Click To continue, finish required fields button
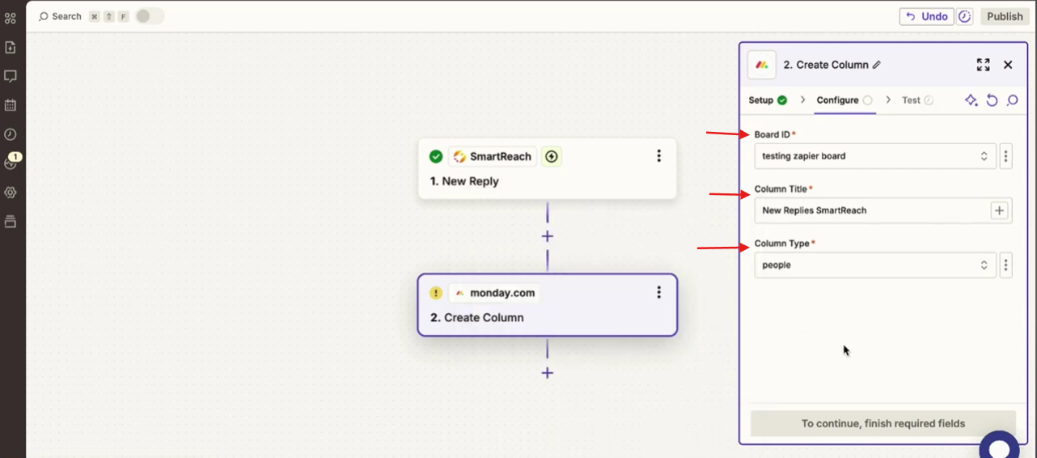This screenshot has width=1037, height=458. tap(883, 423)
